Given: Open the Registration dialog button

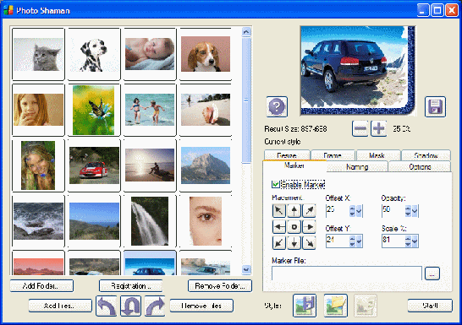Looking at the screenshot, I should (x=131, y=285).
